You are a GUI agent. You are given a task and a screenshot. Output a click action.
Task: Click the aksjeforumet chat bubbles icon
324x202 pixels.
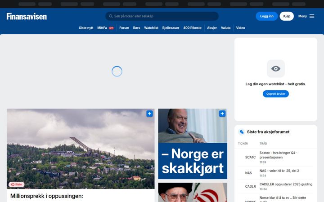pyautogui.click(x=241, y=132)
